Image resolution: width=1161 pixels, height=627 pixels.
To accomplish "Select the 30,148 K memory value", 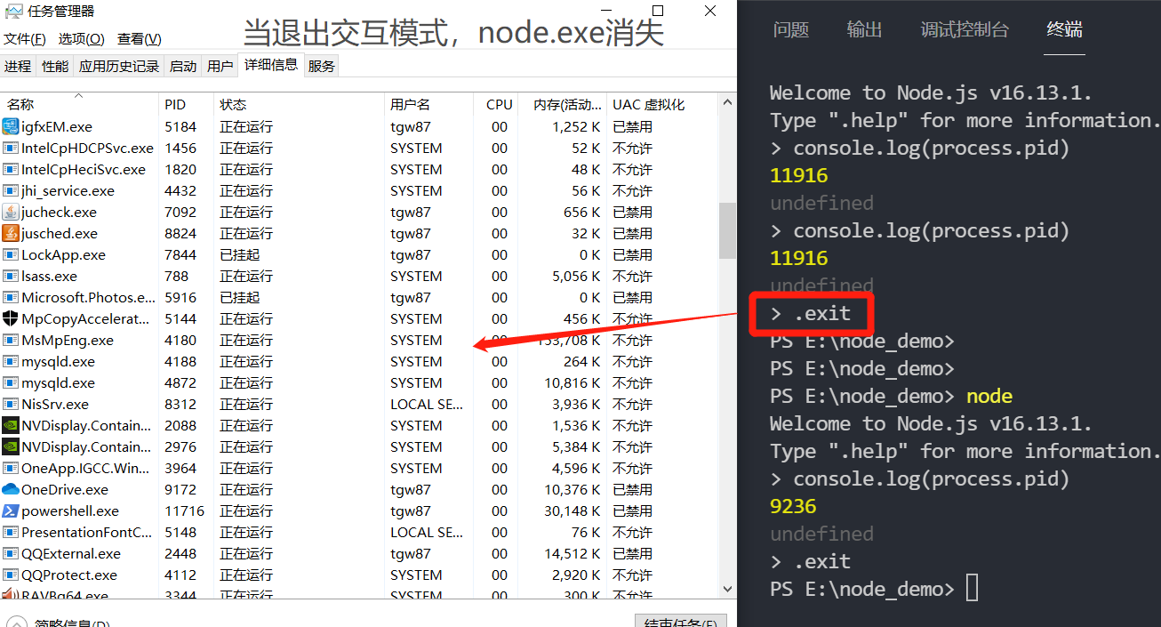I will pos(572,510).
